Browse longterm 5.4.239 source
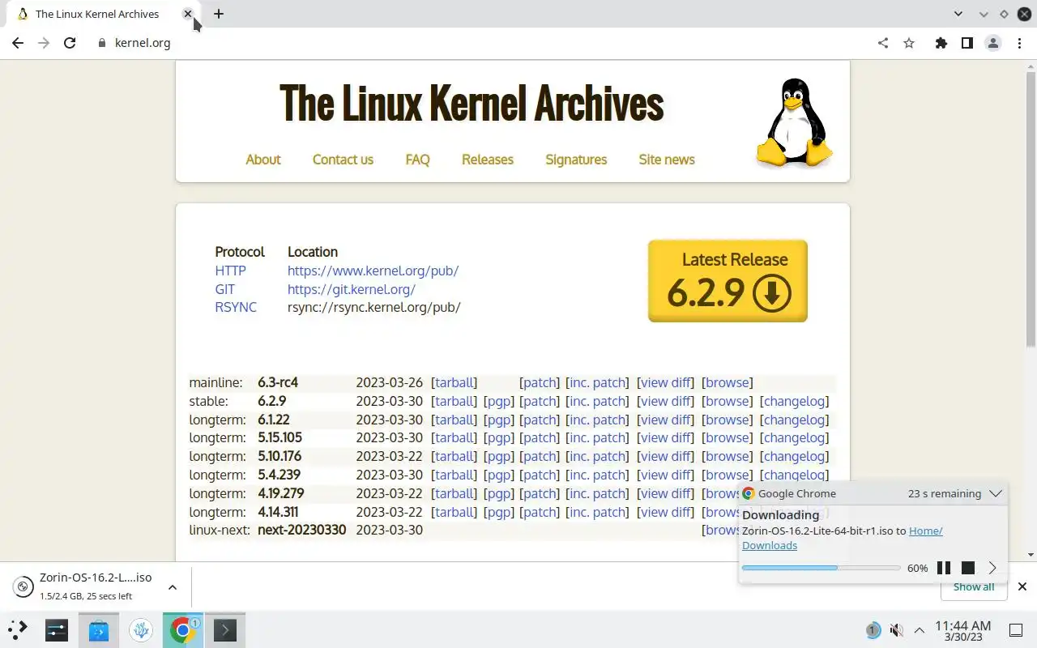The height and width of the screenshot is (648, 1037). click(728, 475)
